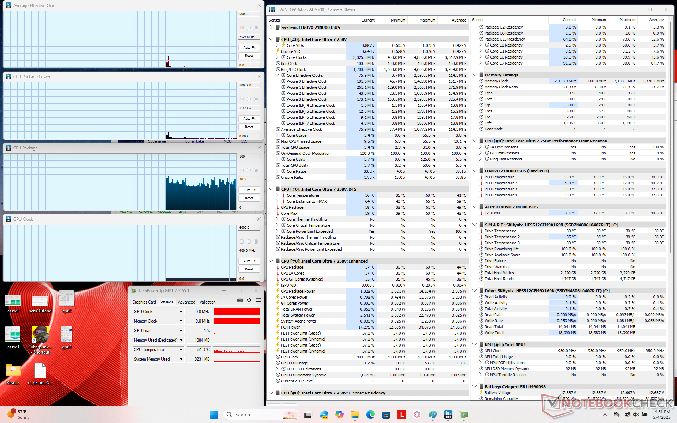Open the asssd2 desktop icon
Viewport: 677px width, 423px height.
[13, 302]
